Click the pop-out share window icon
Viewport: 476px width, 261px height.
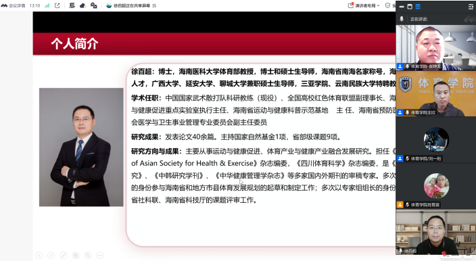[x=57, y=5]
